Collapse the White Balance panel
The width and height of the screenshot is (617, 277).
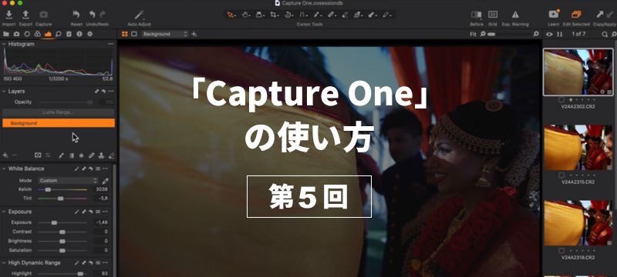(4, 169)
